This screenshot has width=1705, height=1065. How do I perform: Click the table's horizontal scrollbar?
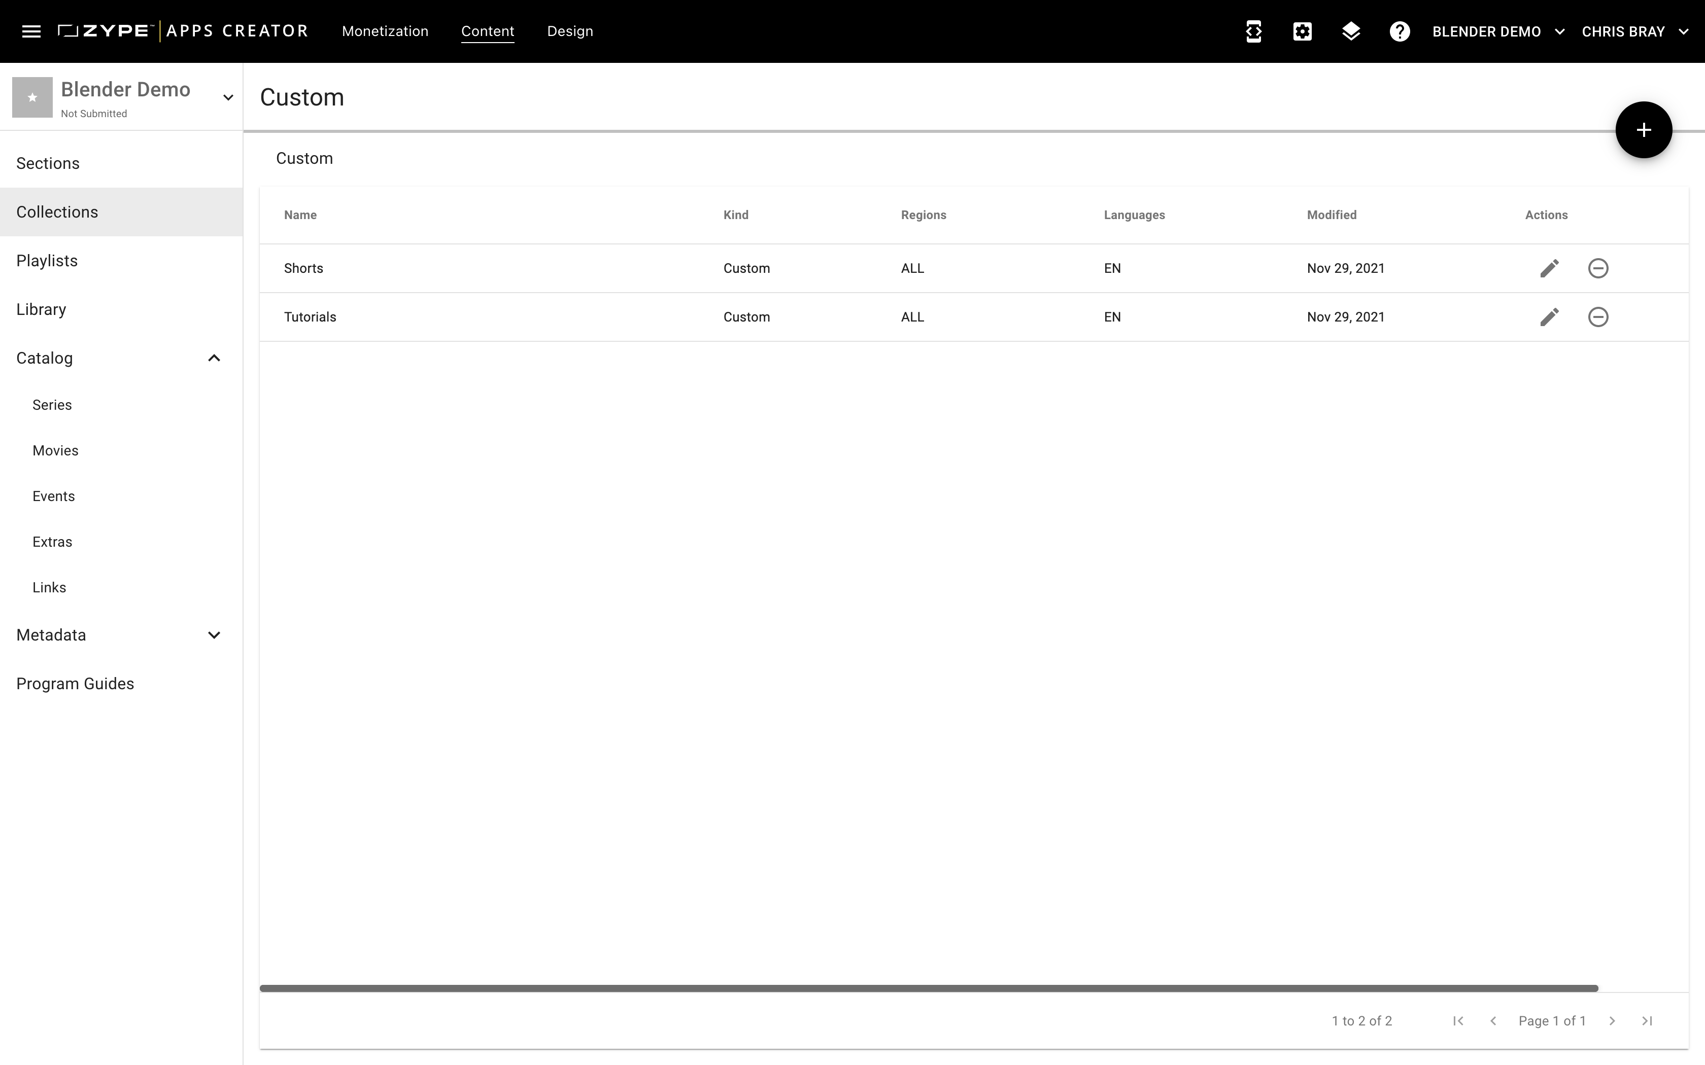[929, 988]
